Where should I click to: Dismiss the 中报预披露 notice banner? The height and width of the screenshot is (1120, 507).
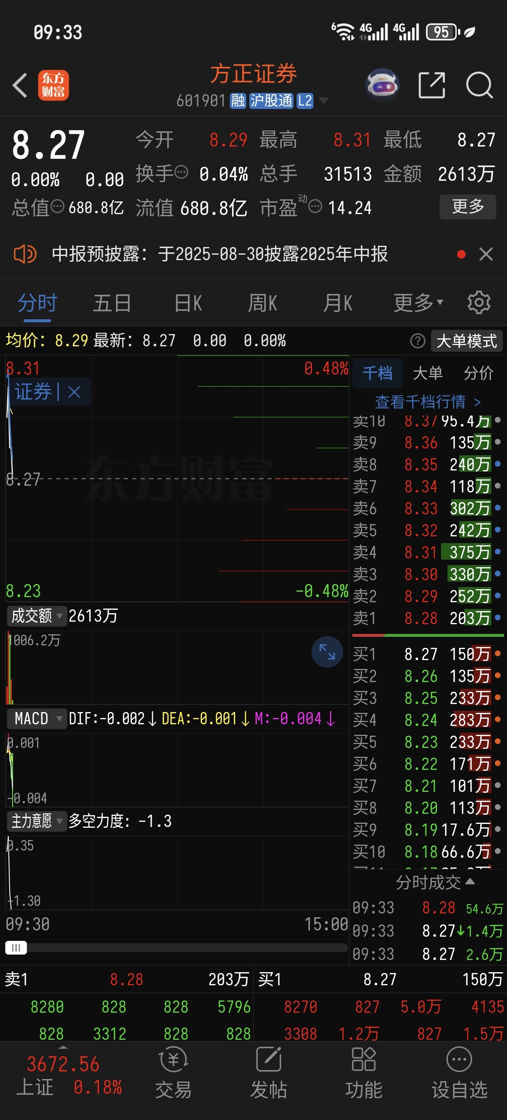click(x=486, y=254)
